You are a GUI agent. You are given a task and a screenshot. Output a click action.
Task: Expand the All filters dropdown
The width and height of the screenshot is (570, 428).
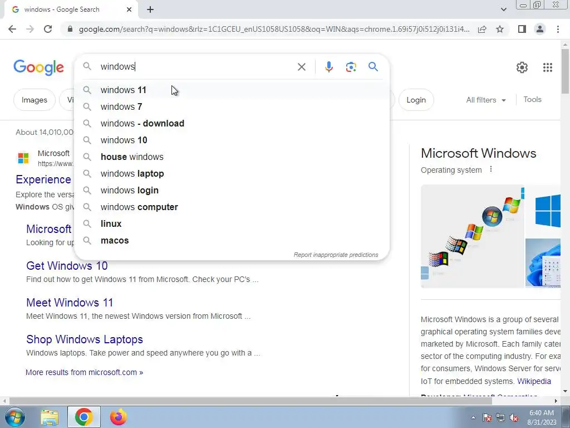pyautogui.click(x=486, y=100)
